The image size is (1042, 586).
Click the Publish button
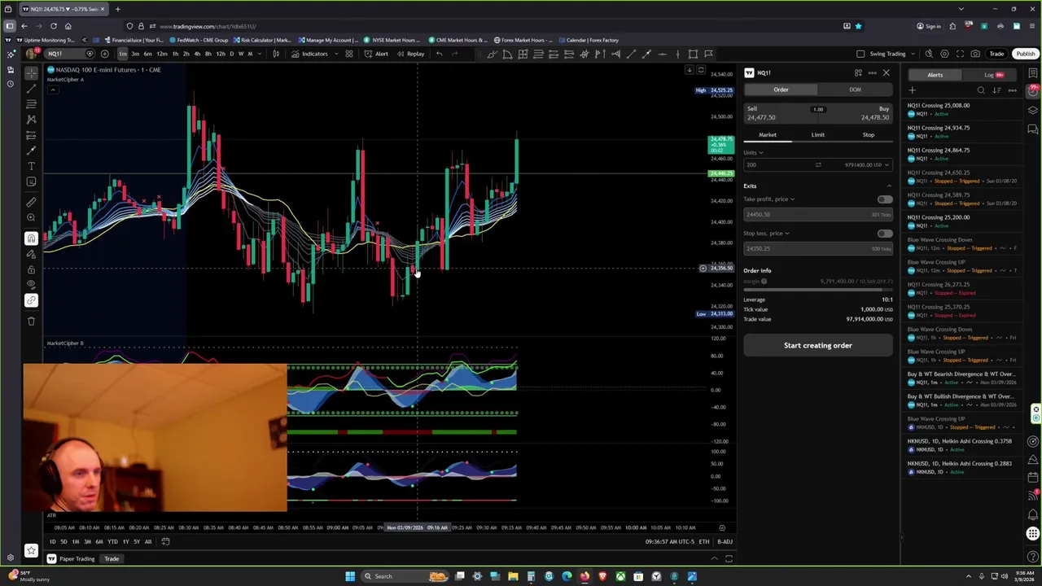(x=1025, y=54)
